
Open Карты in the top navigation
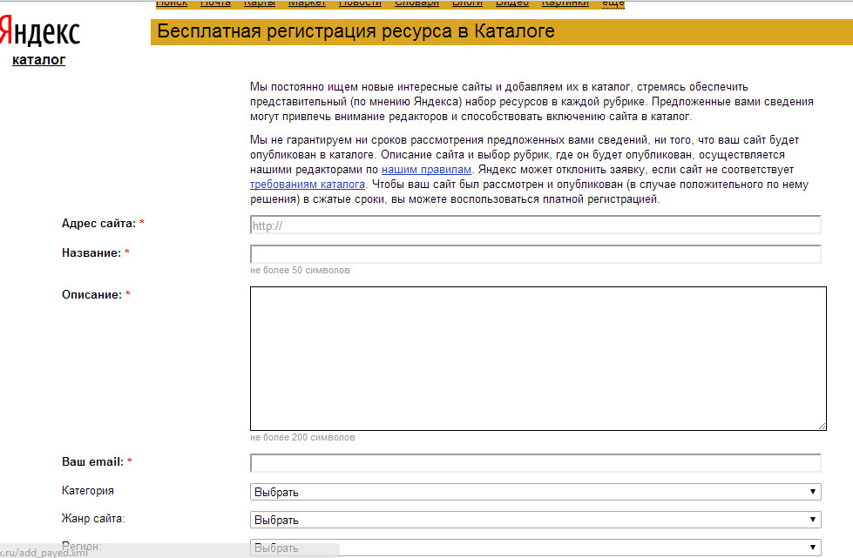[260, 3]
